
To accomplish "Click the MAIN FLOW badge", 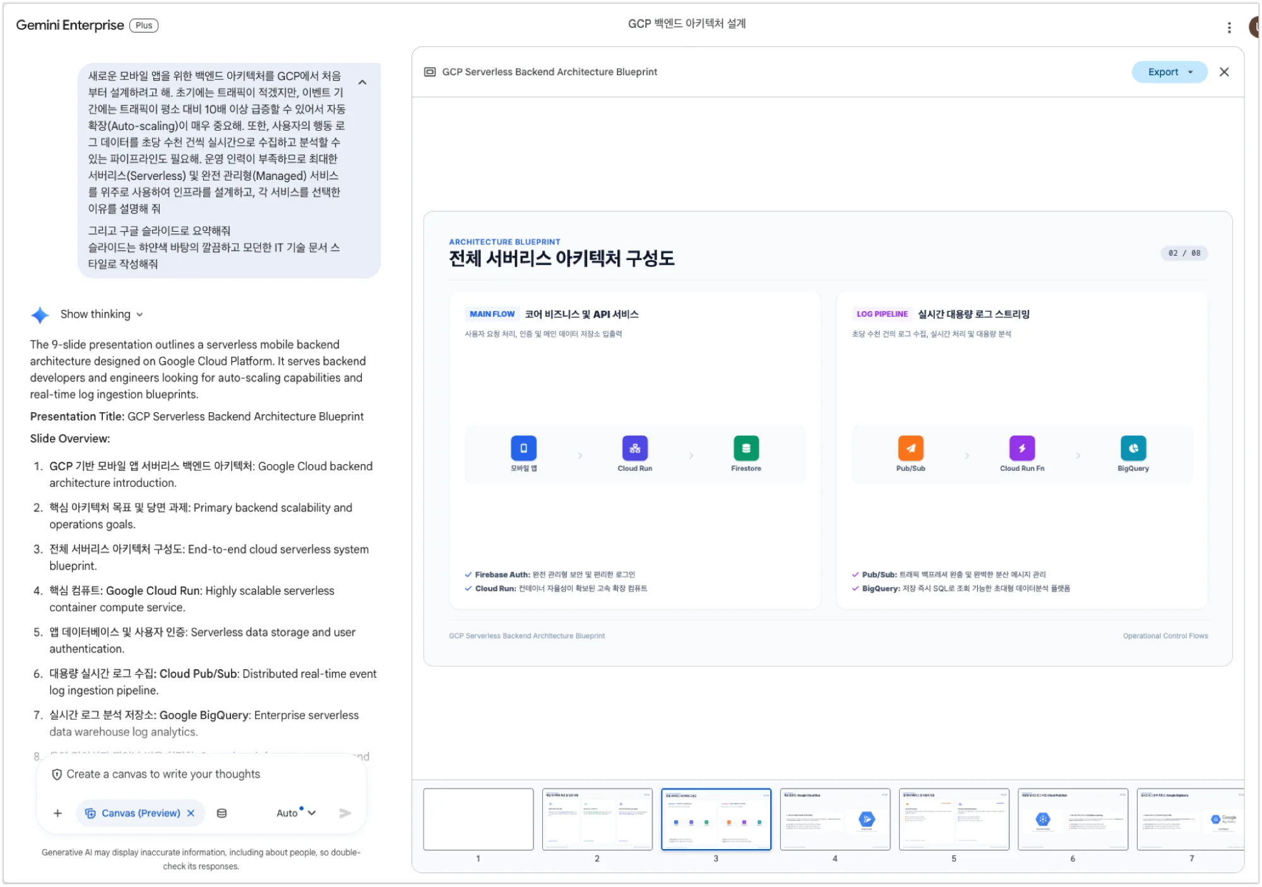I will coord(492,314).
